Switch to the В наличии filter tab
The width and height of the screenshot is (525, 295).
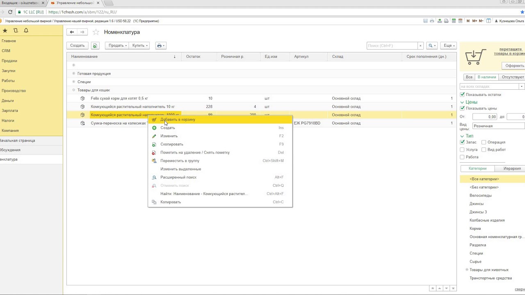(x=487, y=77)
